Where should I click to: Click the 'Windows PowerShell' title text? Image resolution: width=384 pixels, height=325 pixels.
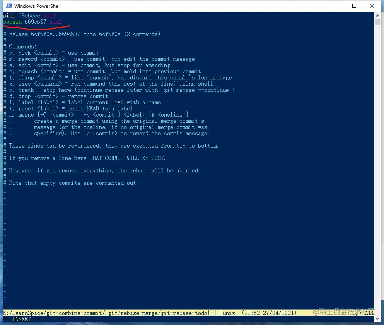[38, 6]
